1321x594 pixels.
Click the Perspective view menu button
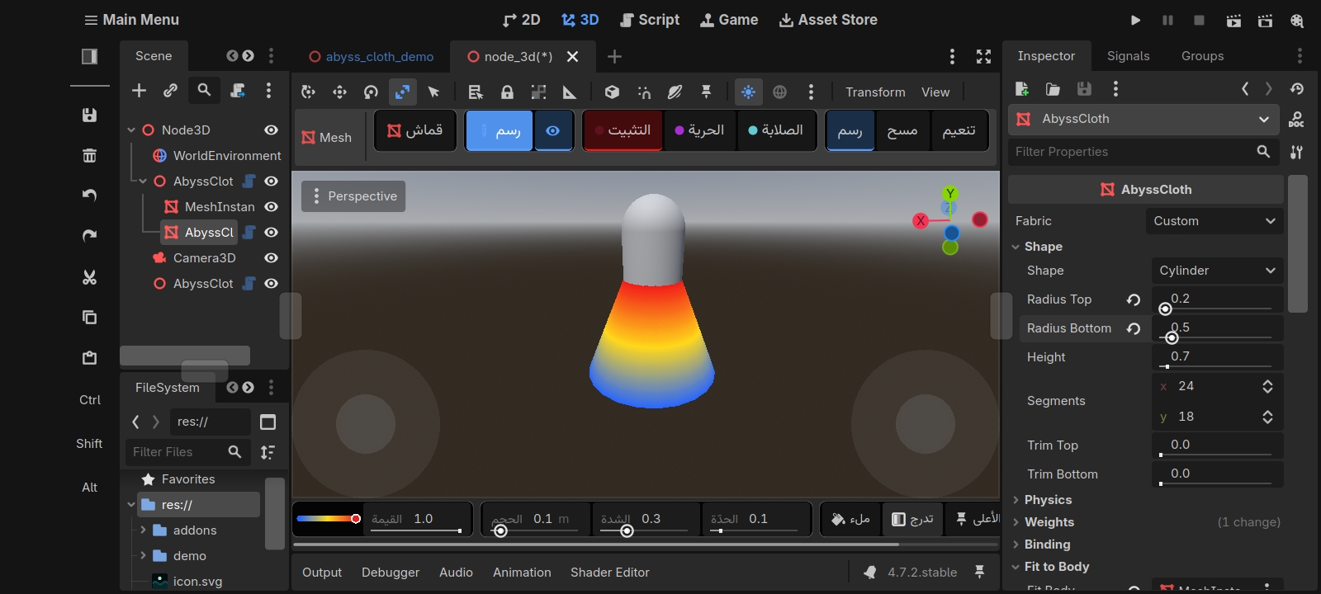click(353, 196)
